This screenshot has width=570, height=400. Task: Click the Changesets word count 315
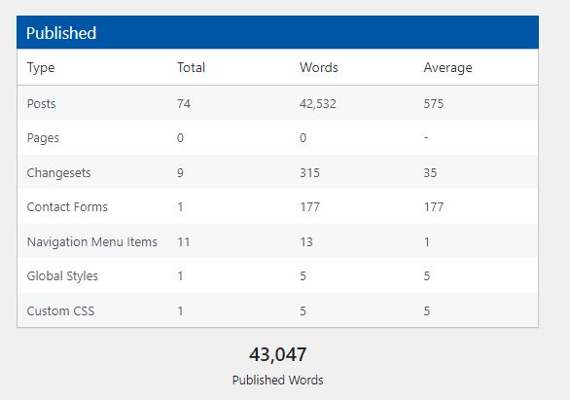pyautogui.click(x=309, y=172)
